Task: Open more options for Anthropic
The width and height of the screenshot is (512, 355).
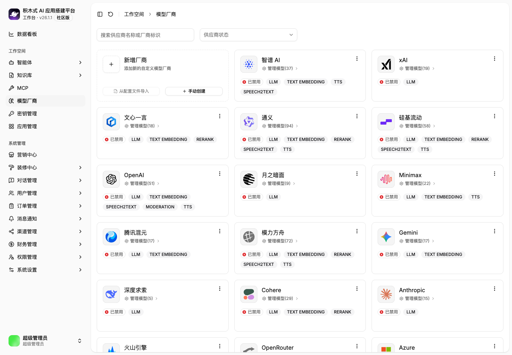Action: 495,289
